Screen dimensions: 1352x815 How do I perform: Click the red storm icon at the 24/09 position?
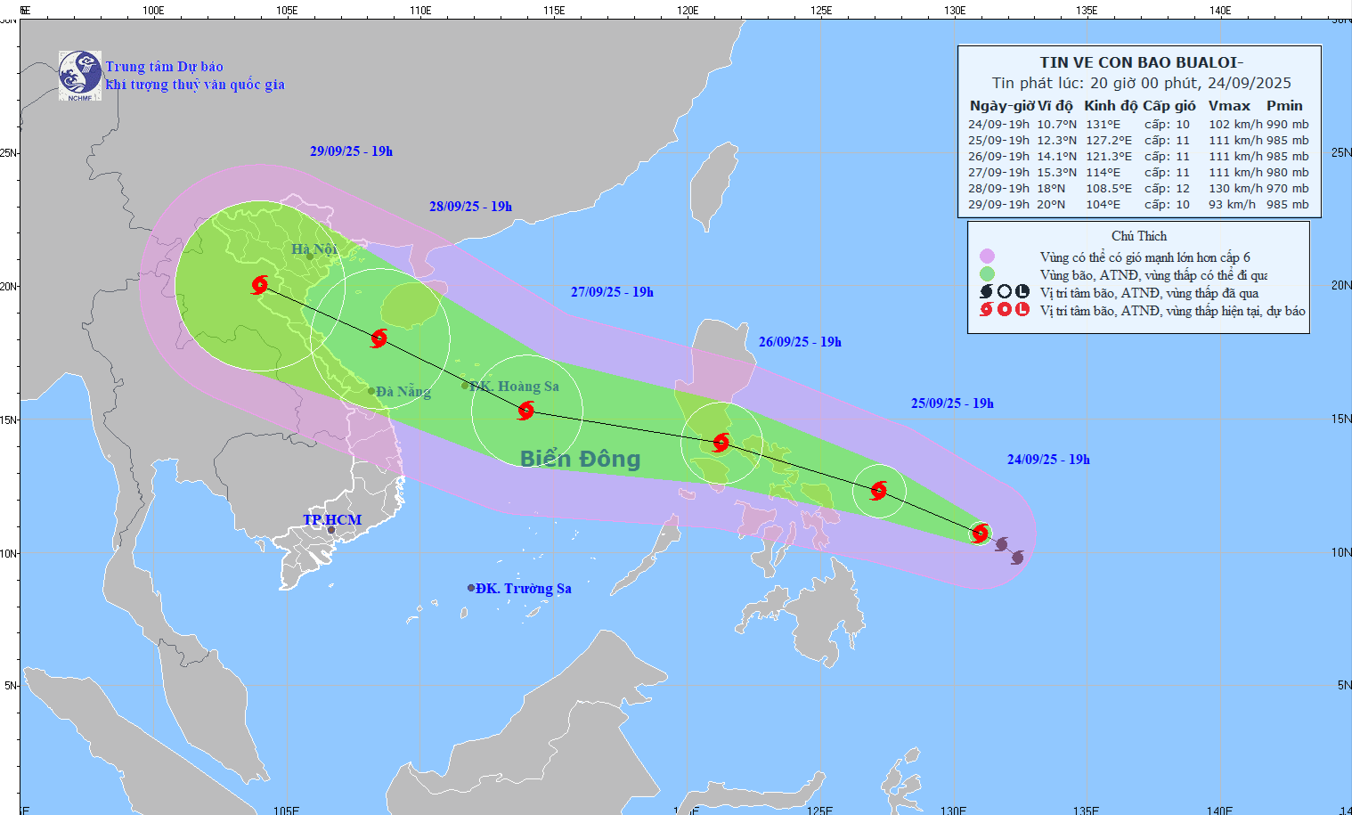click(981, 534)
